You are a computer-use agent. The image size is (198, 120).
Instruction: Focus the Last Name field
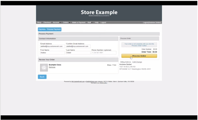(78, 53)
